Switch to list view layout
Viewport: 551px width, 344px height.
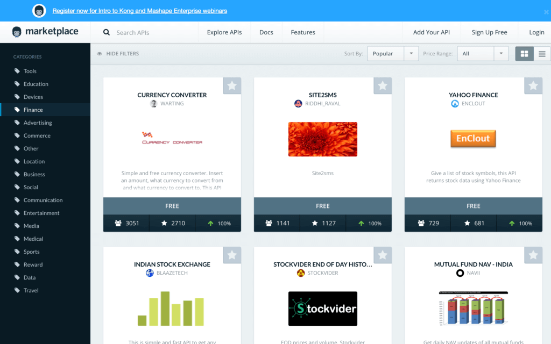point(541,54)
